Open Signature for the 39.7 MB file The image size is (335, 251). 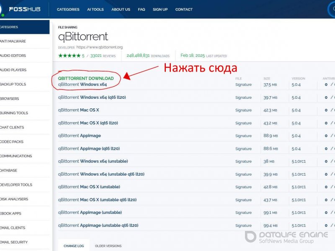243,97
